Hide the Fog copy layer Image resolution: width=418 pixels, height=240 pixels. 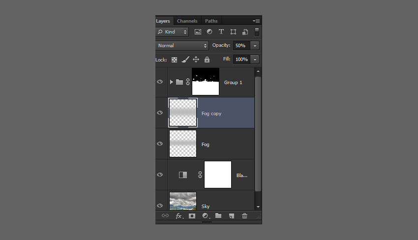pyautogui.click(x=160, y=113)
